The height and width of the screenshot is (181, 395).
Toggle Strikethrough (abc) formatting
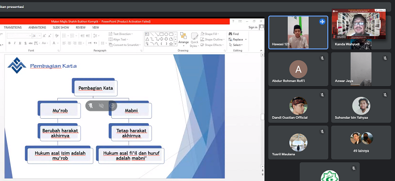click(31, 43)
